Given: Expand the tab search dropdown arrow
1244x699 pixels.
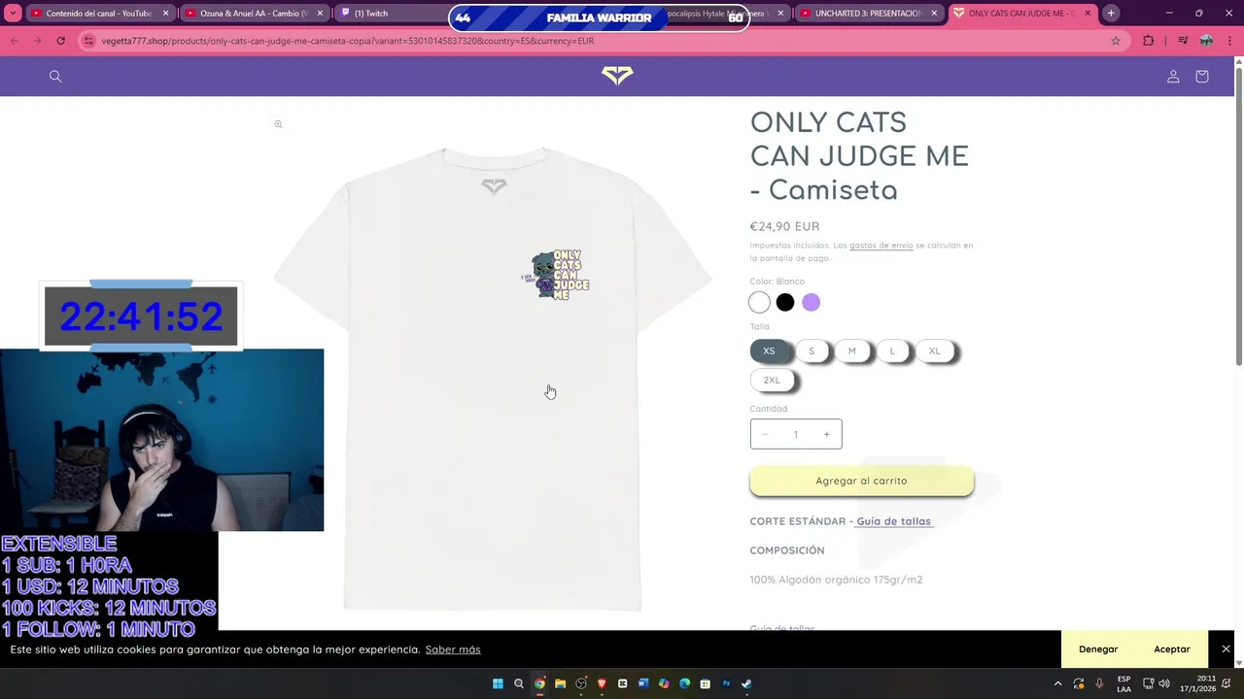Looking at the screenshot, I should pyautogui.click(x=14, y=14).
